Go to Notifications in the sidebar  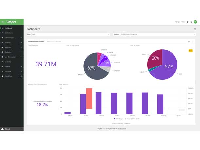click(9, 33)
